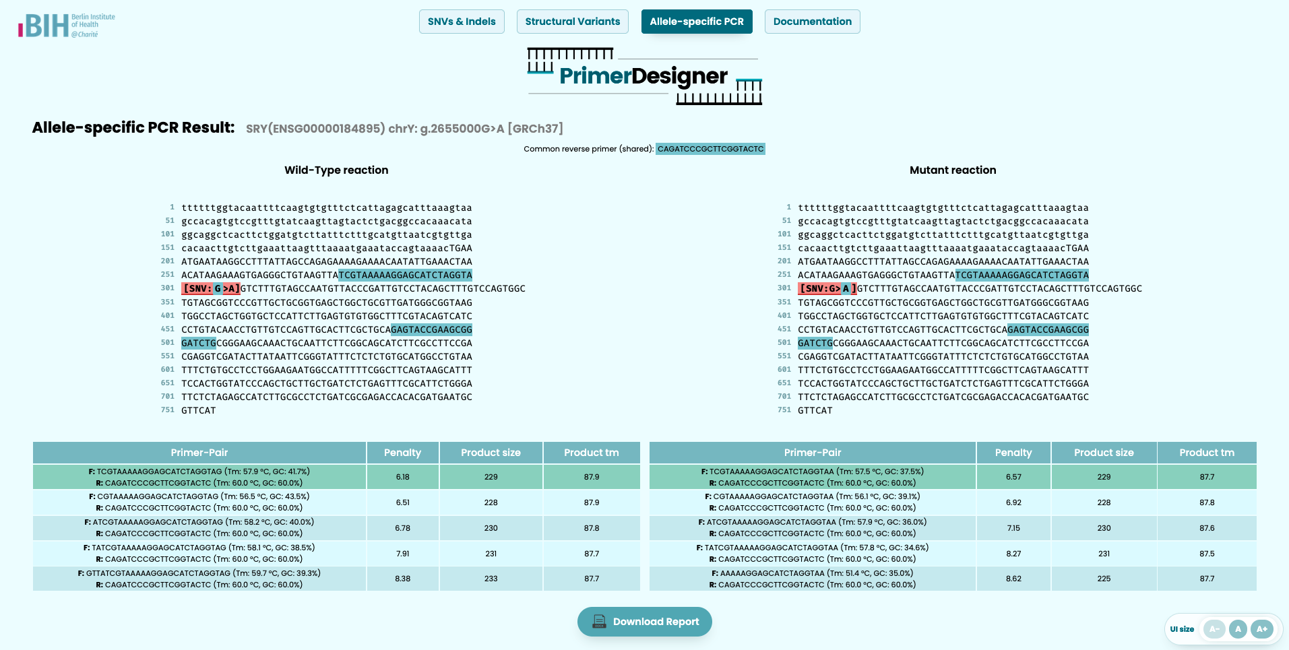Click the Wild-Type table Primer-Pair header
Image resolution: width=1289 pixels, height=650 pixels.
[199, 453]
